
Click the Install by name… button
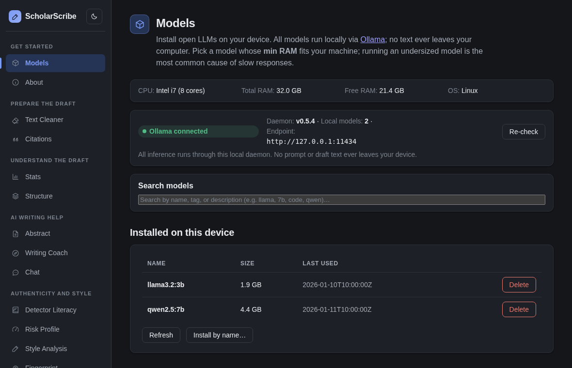tap(219, 335)
